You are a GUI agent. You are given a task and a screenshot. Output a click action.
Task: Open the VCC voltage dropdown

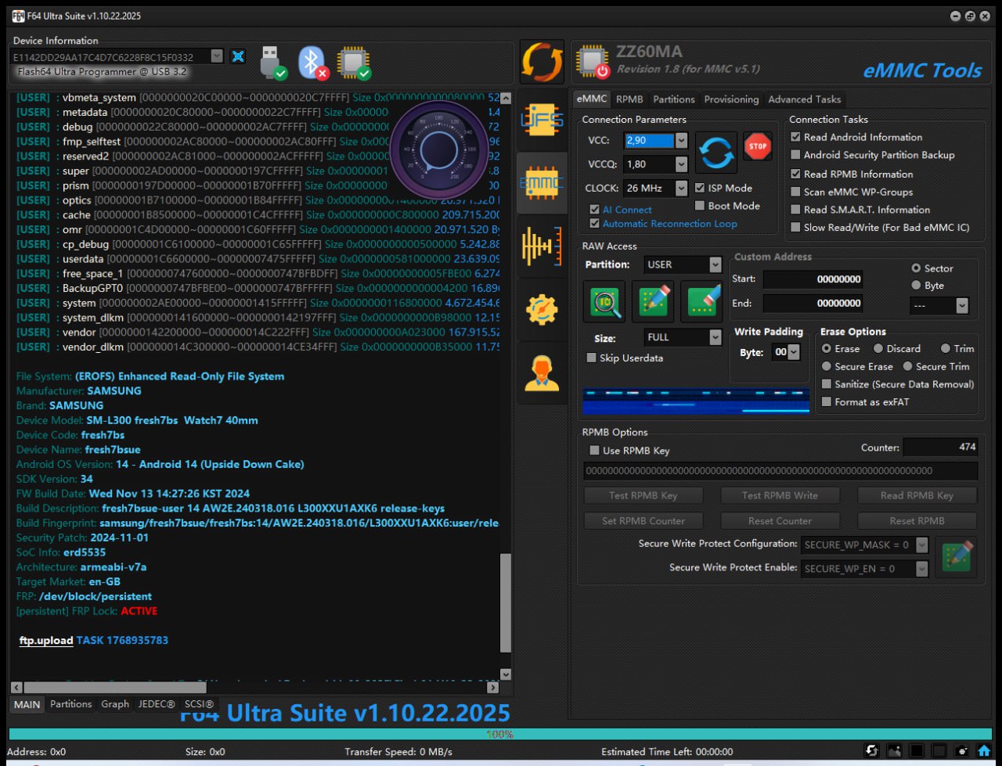(x=680, y=141)
